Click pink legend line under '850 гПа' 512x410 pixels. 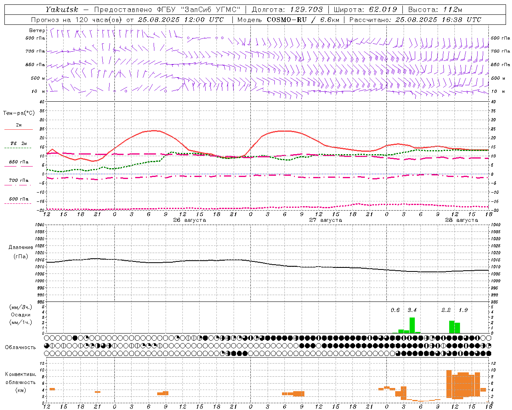[18, 167]
